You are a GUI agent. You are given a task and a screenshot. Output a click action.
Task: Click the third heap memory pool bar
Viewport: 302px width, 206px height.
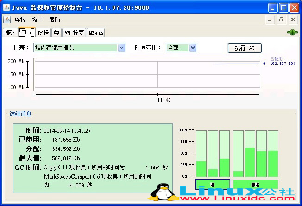click(224, 154)
